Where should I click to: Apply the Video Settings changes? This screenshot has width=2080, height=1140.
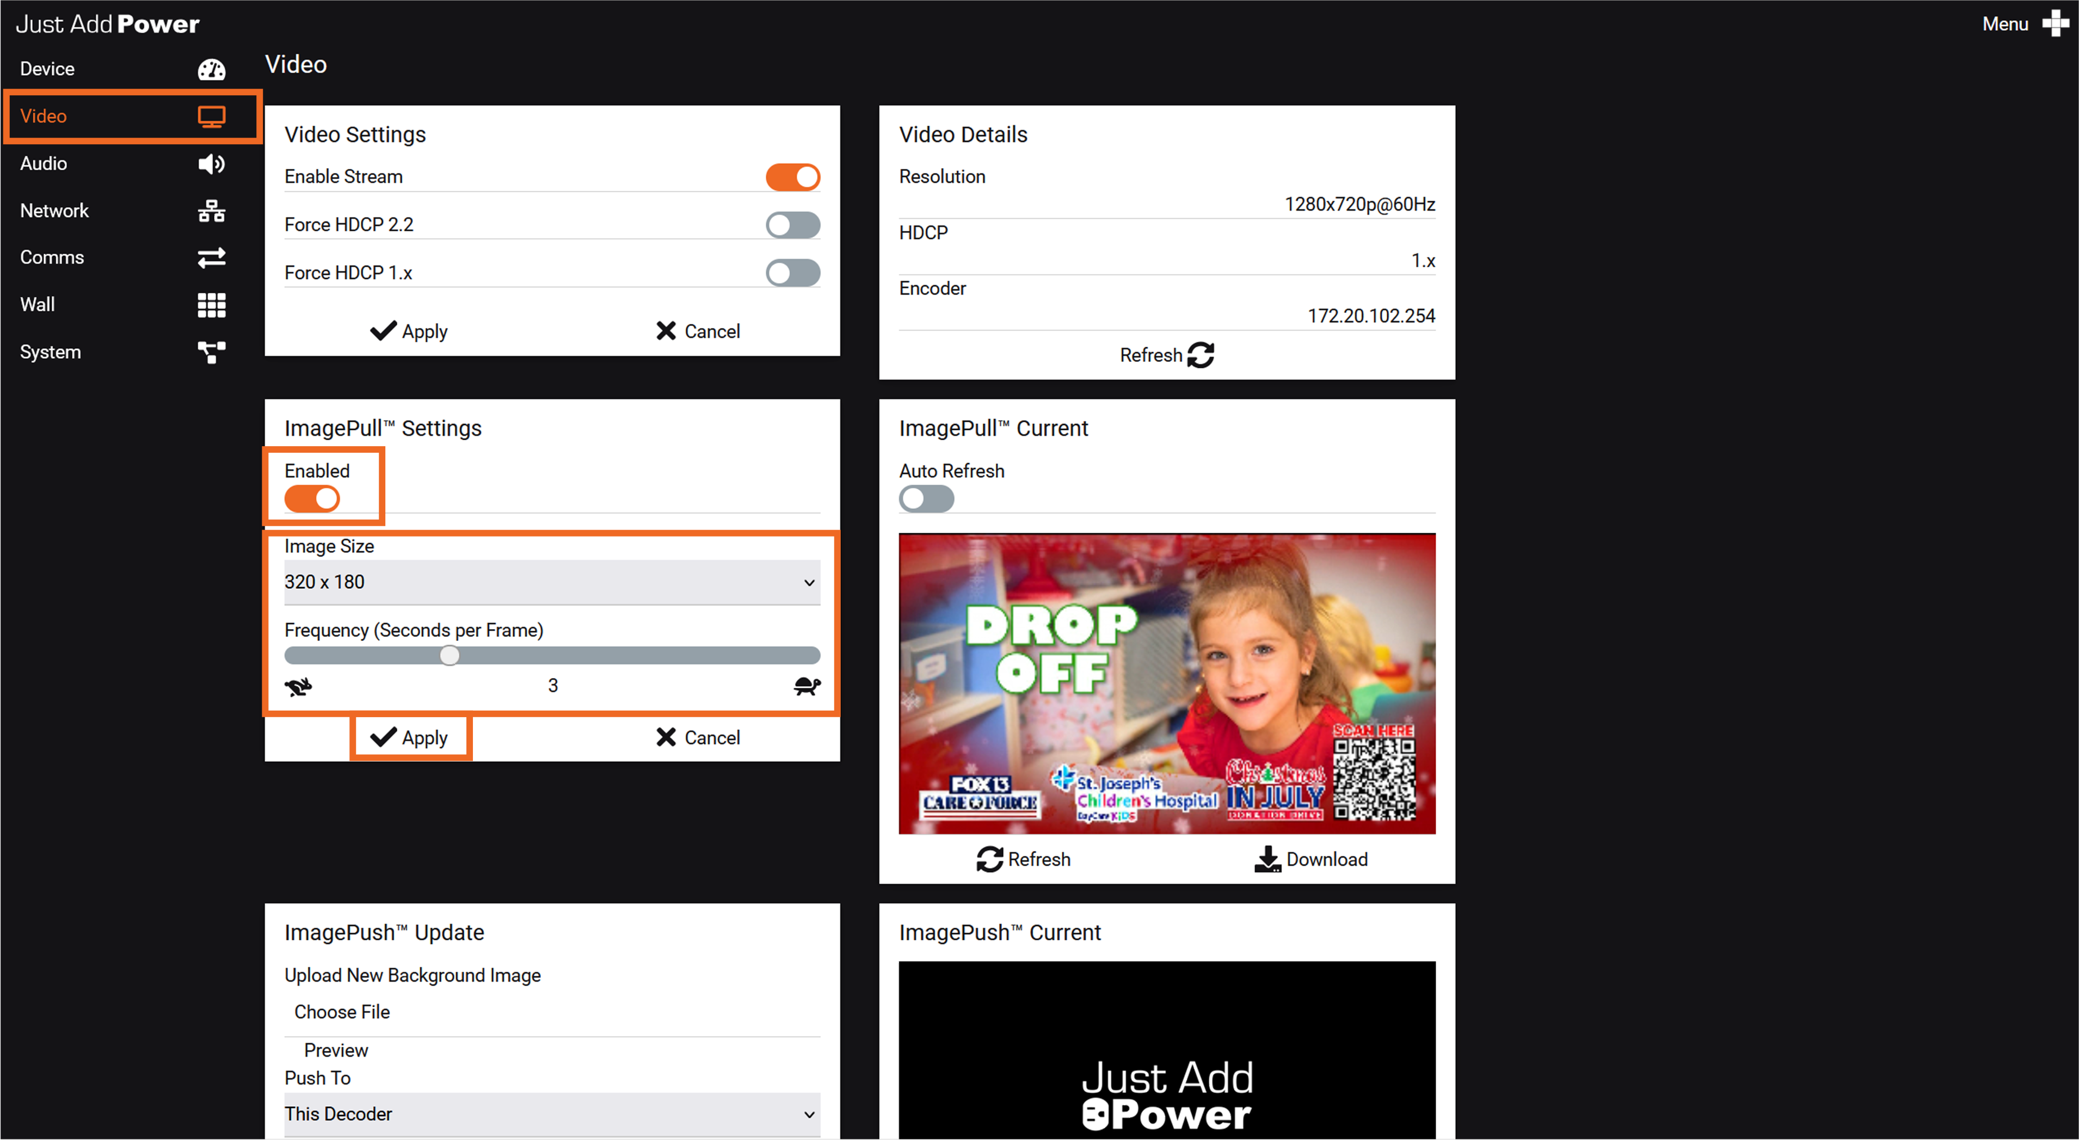click(x=409, y=331)
